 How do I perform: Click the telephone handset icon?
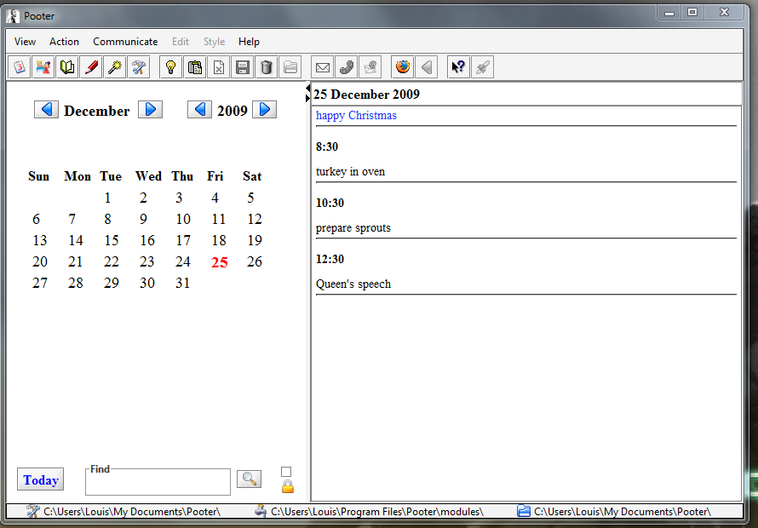point(346,67)
